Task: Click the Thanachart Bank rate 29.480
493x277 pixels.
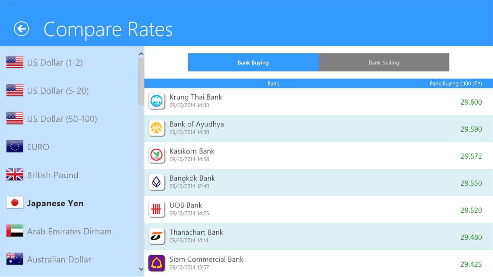Action: tap(471, 237)
